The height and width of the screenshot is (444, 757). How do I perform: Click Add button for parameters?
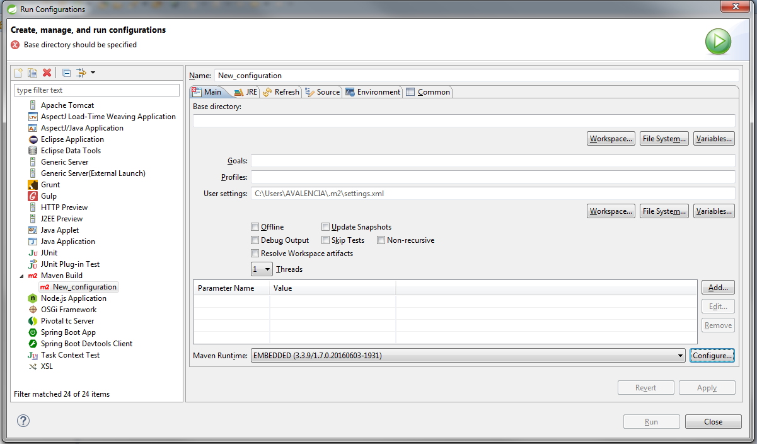[718, 288]
